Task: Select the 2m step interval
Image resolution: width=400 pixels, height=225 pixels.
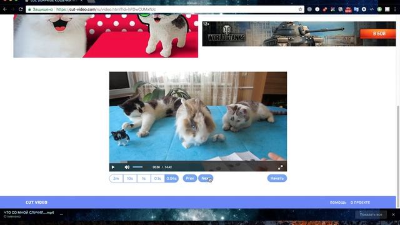Action: pos(116,179)
